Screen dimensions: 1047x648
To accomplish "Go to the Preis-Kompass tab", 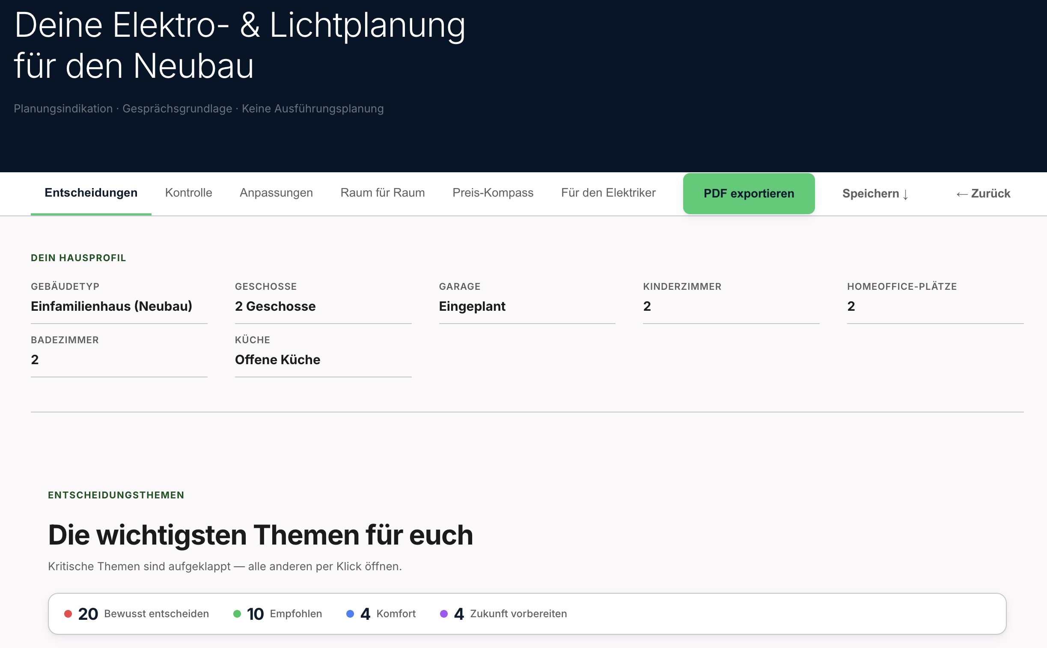I will coord(493,193).
